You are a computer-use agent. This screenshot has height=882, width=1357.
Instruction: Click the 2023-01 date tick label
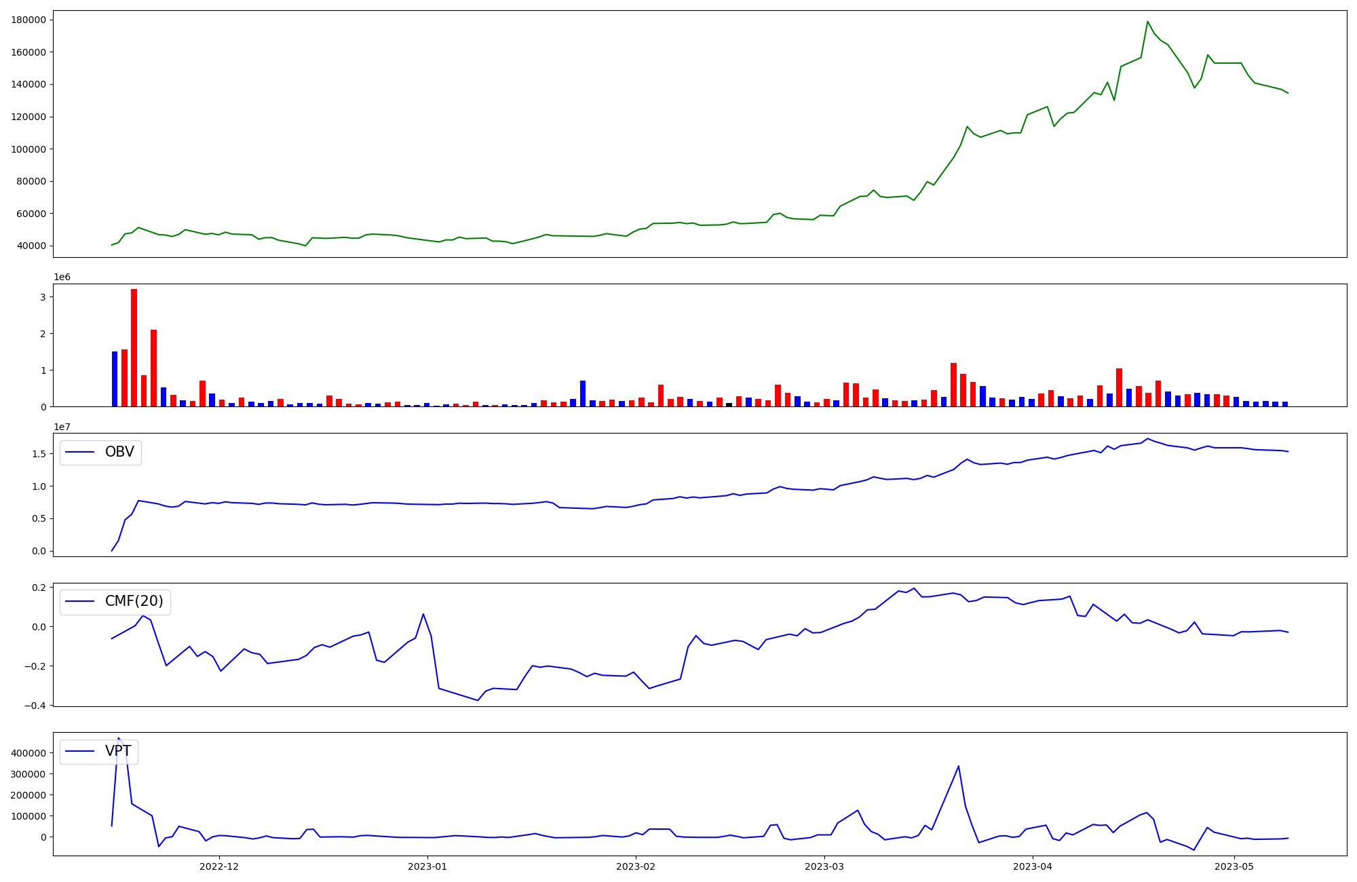coord(427,866)
